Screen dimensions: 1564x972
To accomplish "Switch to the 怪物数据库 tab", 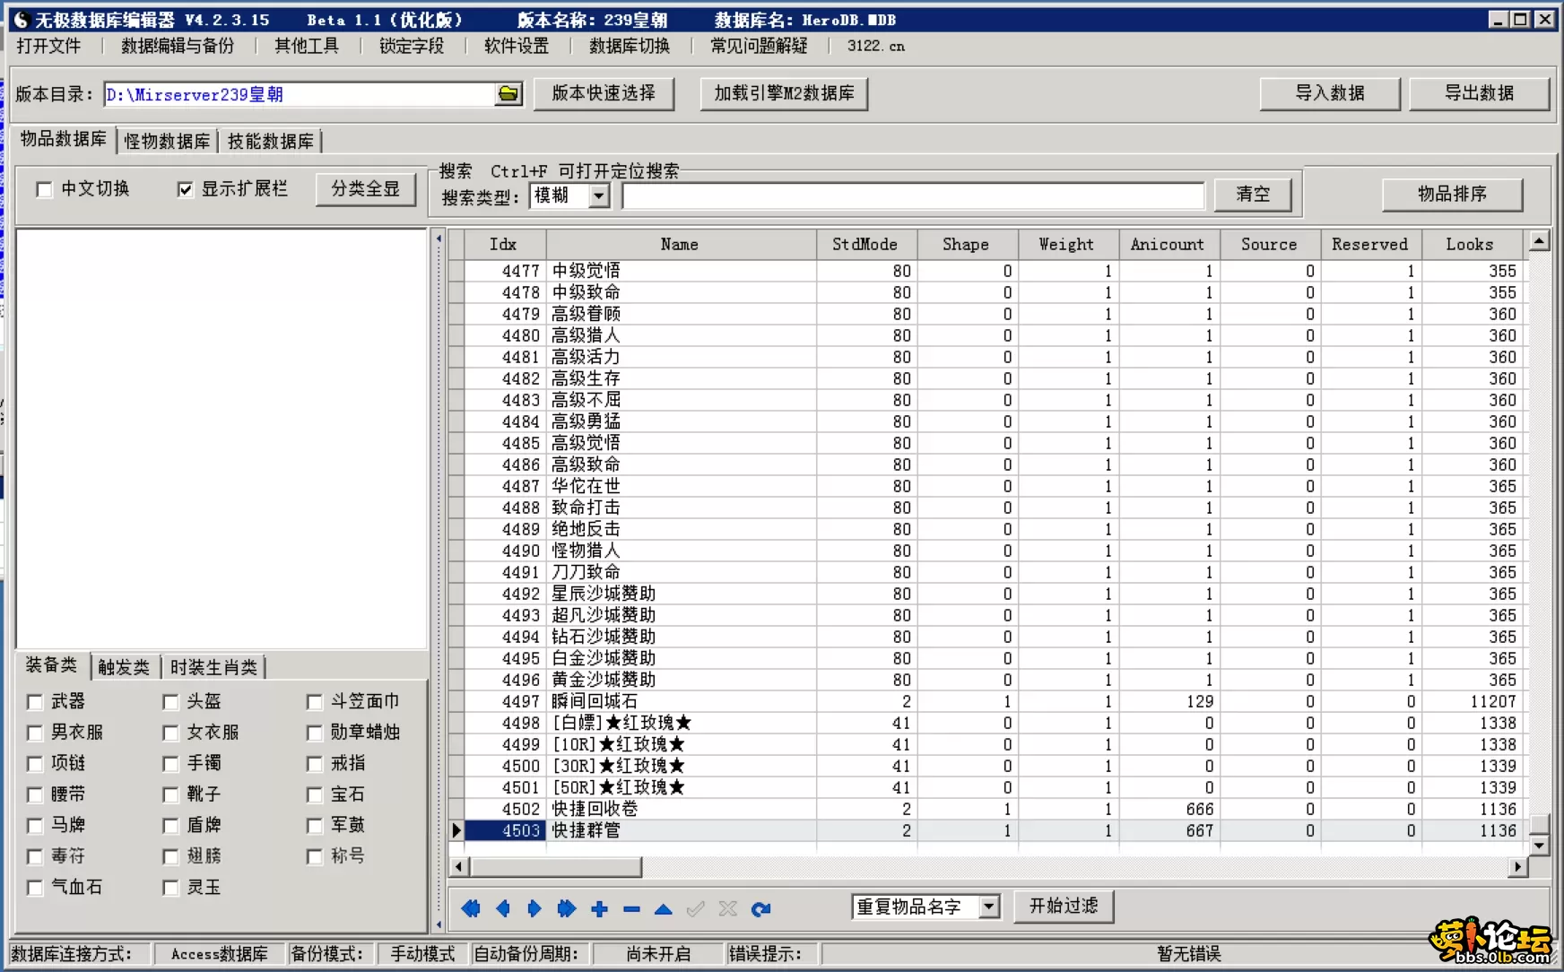I will pyautogui.click(x=168, y=142).
